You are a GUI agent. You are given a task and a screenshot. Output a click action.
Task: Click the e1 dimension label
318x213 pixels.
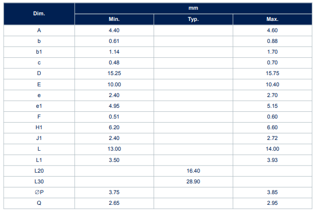click(39, 106)
